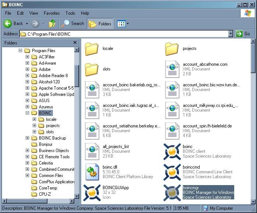
Task: Open the File menu
Action: click(8, 13)
